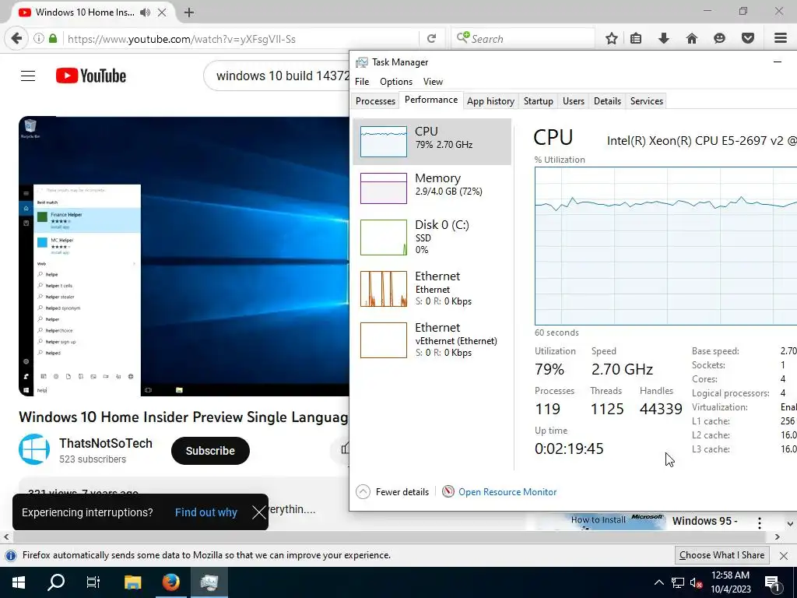Show hidden system tray icons

pyautogui.click(x=658, y=582)
